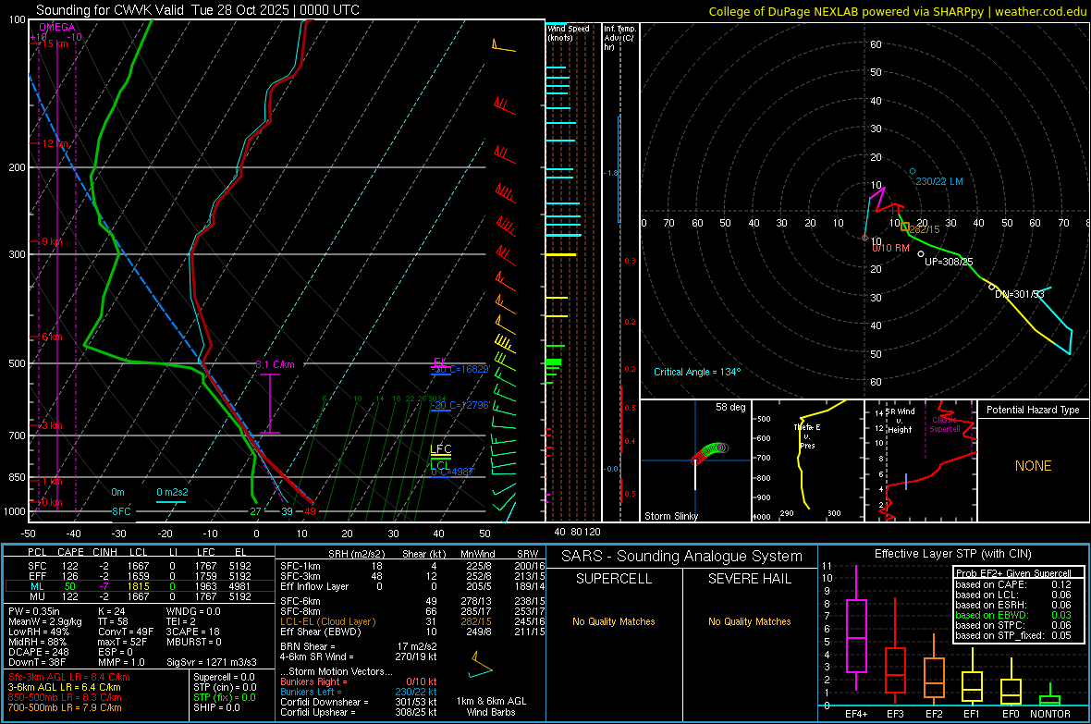
Task: Click the OMEGA label on skew-T
Action: [x=57, y=27]
